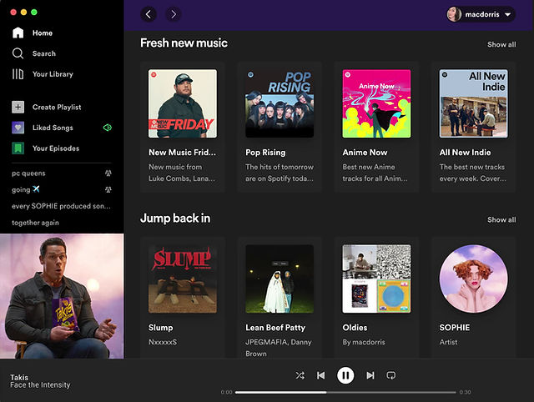The width and height of the screenshot is (534, 402).
Task: Open New Music Friday cover art
Action: pyautogui.click(x=183, y=103)
